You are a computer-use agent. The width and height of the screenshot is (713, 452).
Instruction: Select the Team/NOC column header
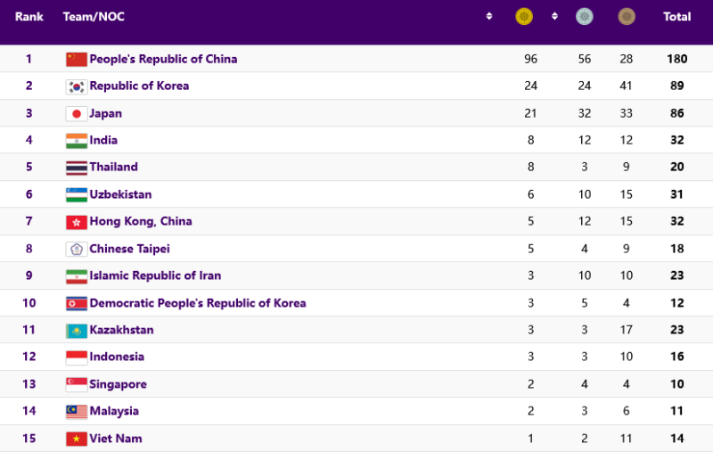[x=94, y=17]
